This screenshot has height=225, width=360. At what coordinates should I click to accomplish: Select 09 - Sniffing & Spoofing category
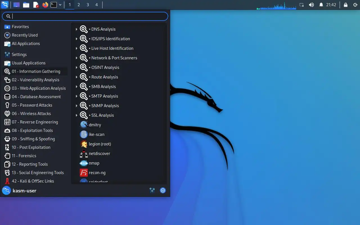pyautogui.click(x=35, y=139)
